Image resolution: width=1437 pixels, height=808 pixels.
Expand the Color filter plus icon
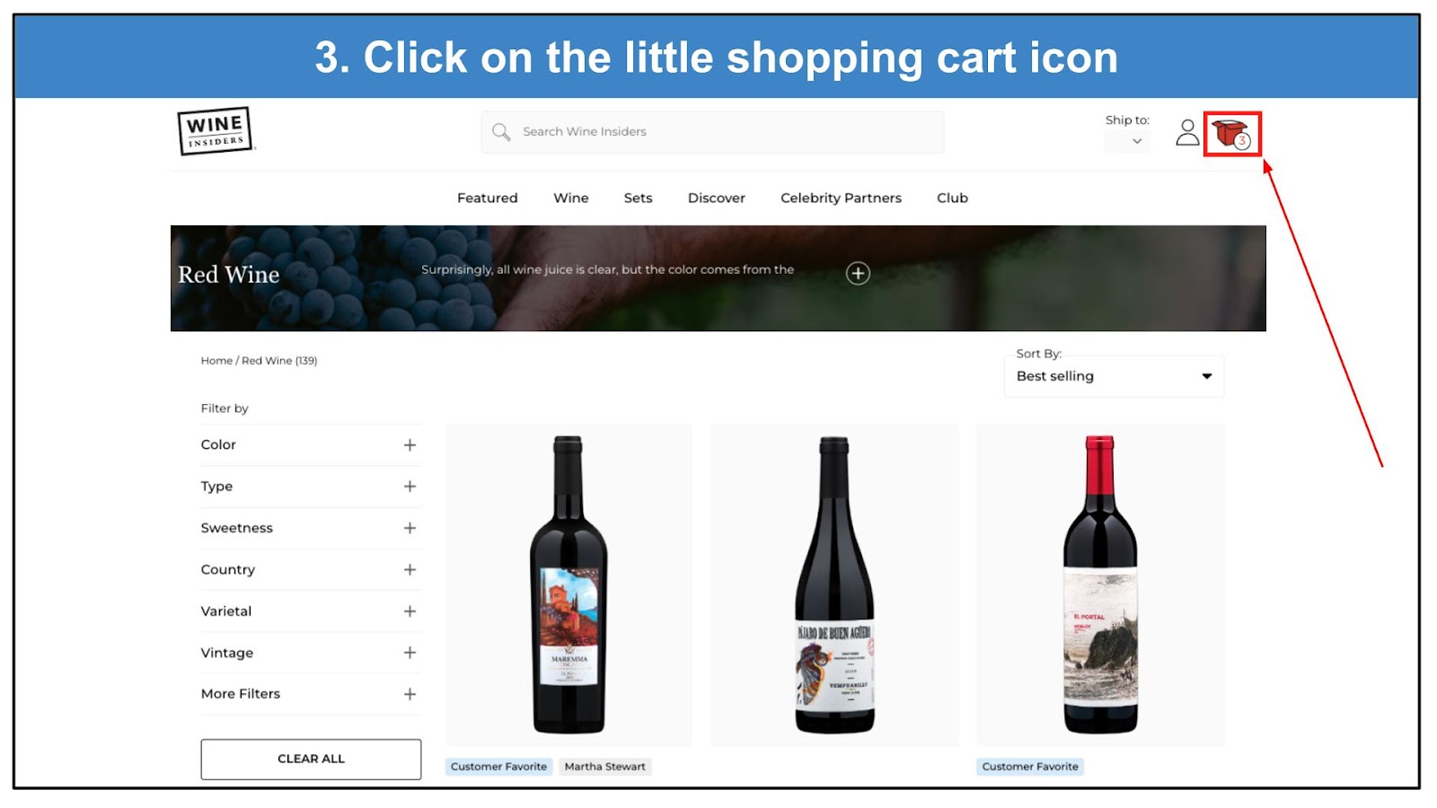pos(410,445)
